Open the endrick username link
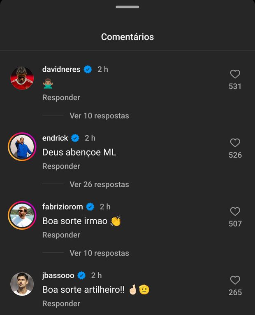Image resolution: width=255 pixels, height=315 pixels. pos(55,138)
